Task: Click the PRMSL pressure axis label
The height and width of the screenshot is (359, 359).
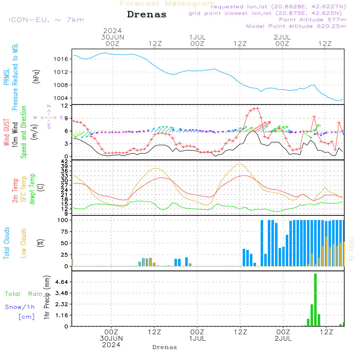Action: [x=7, y=77]
